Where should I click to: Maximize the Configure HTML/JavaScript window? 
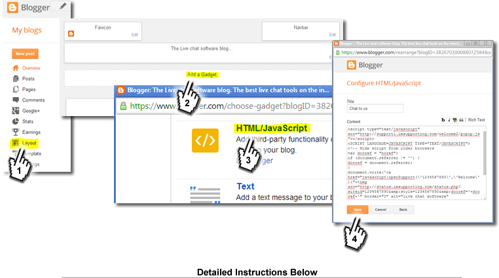coord(475,43)
